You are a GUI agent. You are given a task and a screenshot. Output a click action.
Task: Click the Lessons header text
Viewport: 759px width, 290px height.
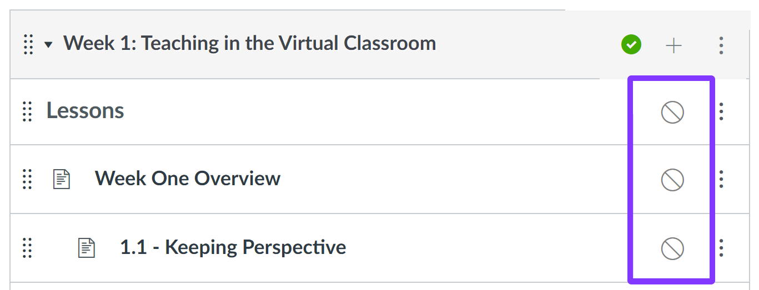coord(85,110)
